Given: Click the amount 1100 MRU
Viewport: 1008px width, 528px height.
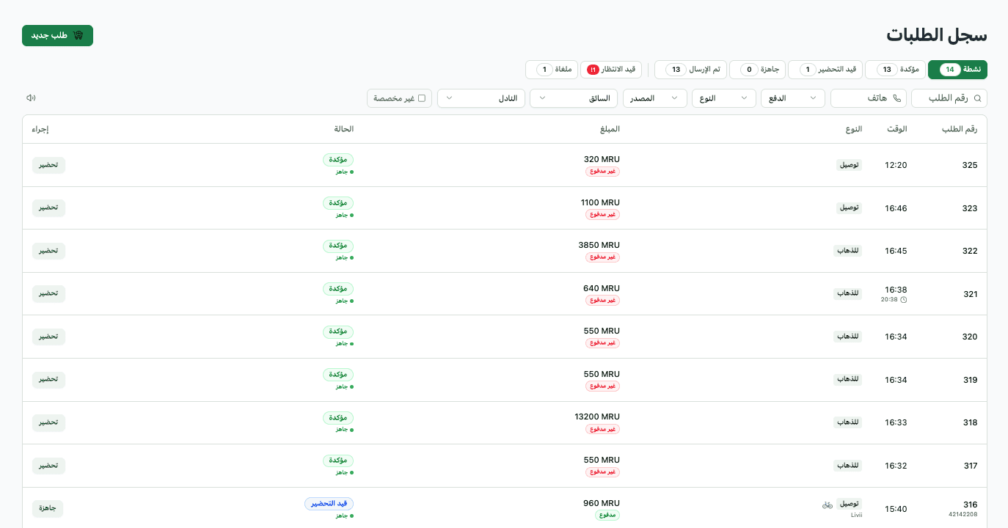Looking at the screenshot, I should pyautogui.click(x=600, y=202).
